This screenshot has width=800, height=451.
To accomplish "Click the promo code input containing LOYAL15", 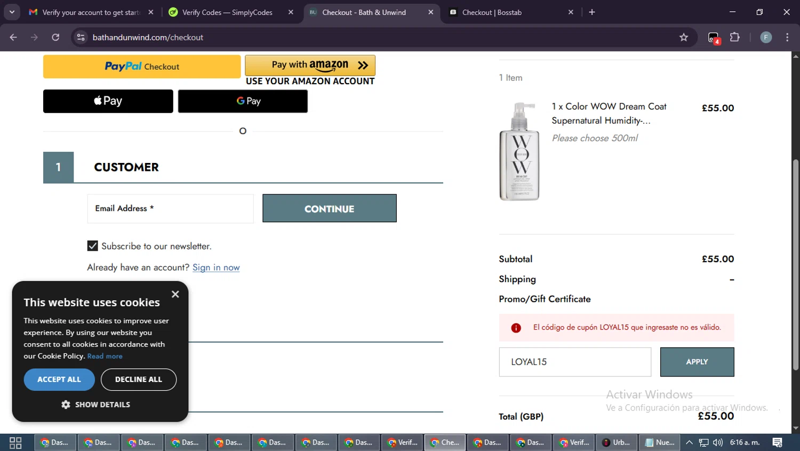I will [575, 362].
